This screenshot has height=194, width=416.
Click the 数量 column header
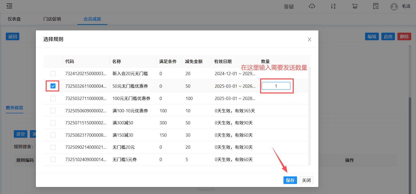click(x=265, y=61)
